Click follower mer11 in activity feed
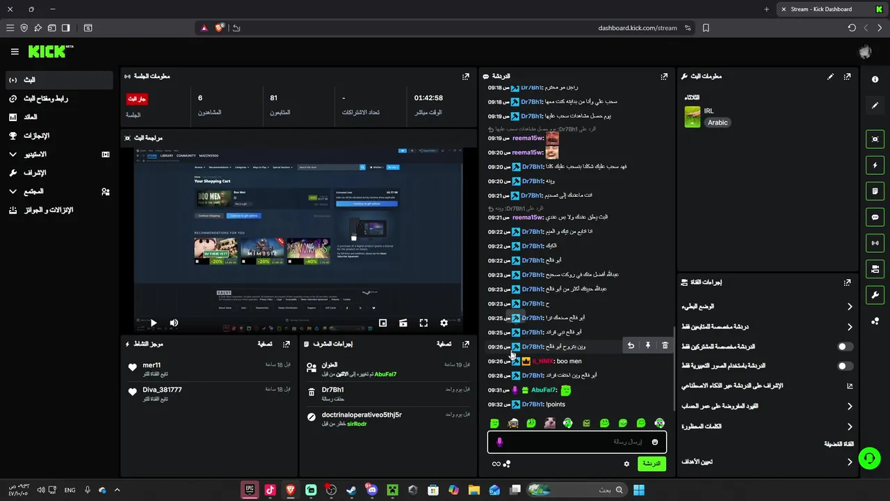The width and height of the screenshot is (890, 501). coord(152,365)
